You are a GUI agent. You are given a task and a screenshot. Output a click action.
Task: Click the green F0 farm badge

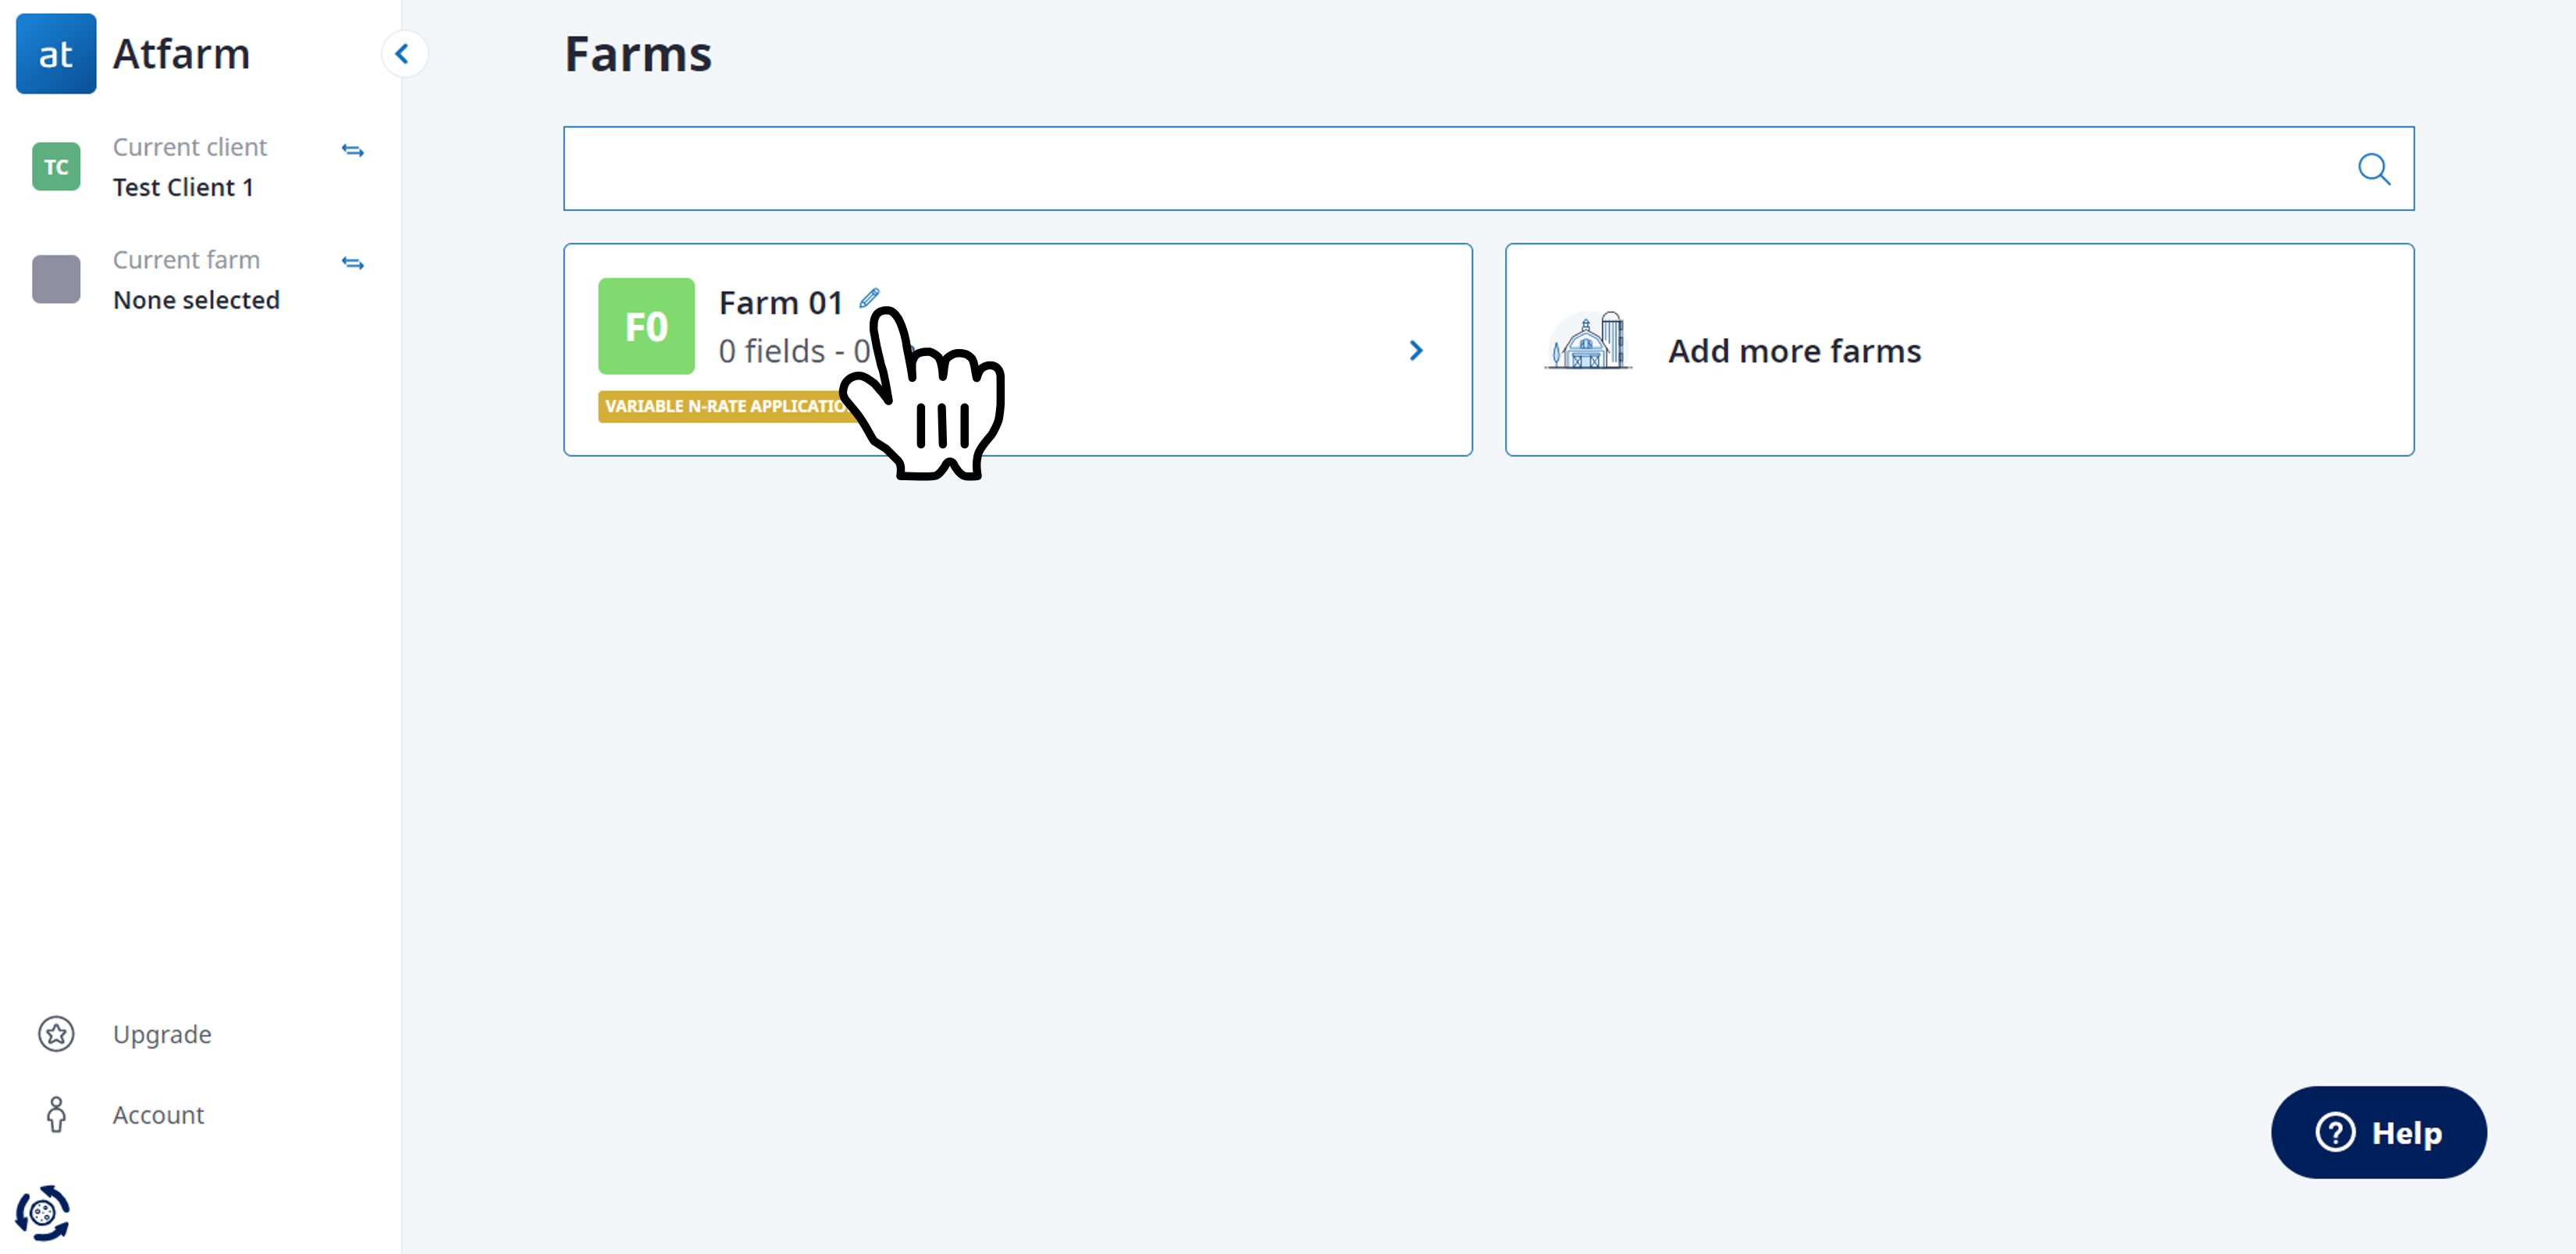tap(646, 326)
